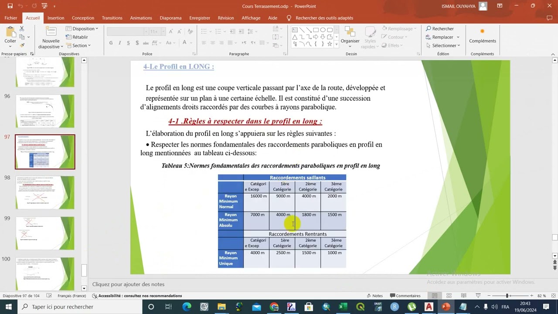Open the Animations tab
This screenshot has width=558, height=314.
(141, 18)
